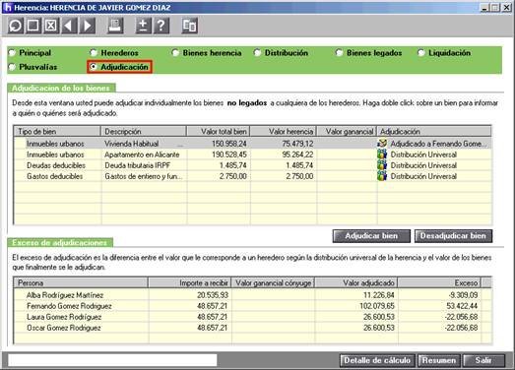
Task: Click the value 20.535,93
Action: (x=213, y=295)
